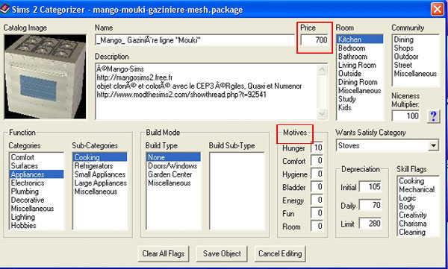Click the Save Object button
The image size is (448, 269).
[222, 253]
